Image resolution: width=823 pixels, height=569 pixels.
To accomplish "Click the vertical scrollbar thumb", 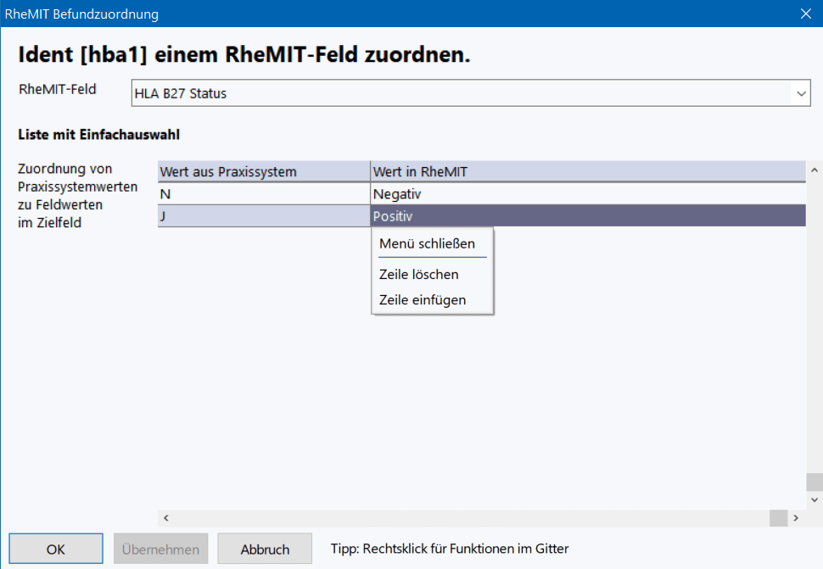I will (x=815, y=482).
